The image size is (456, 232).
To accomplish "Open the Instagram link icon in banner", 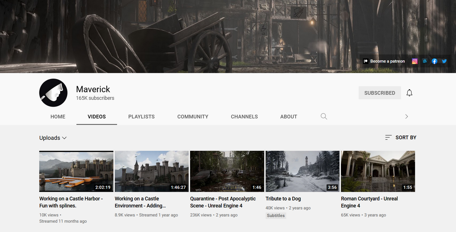I will 415,61.
